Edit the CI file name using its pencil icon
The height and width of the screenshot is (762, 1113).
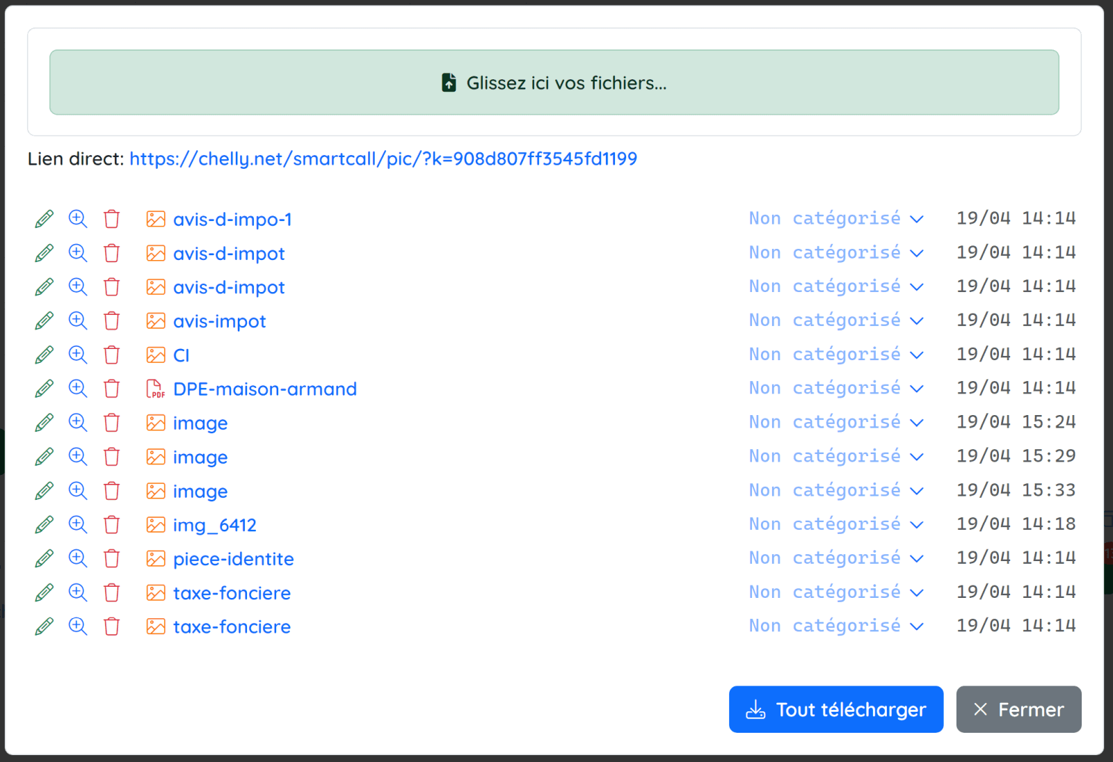[44, 355]
